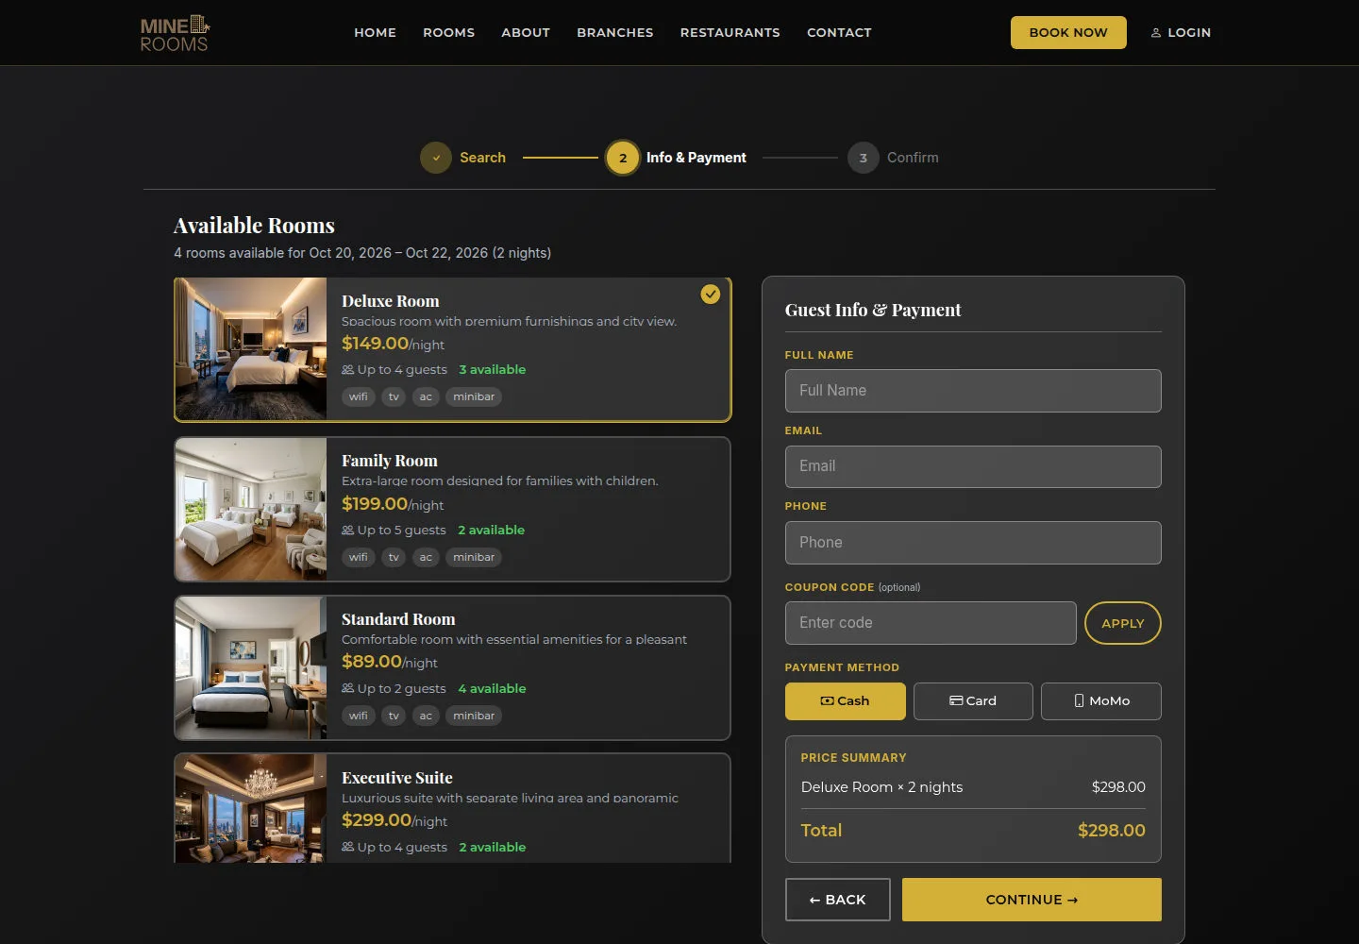Screen dimensions: 1359x944
Task: Click the Executive Suite title
Action: [x=397, y=778]
